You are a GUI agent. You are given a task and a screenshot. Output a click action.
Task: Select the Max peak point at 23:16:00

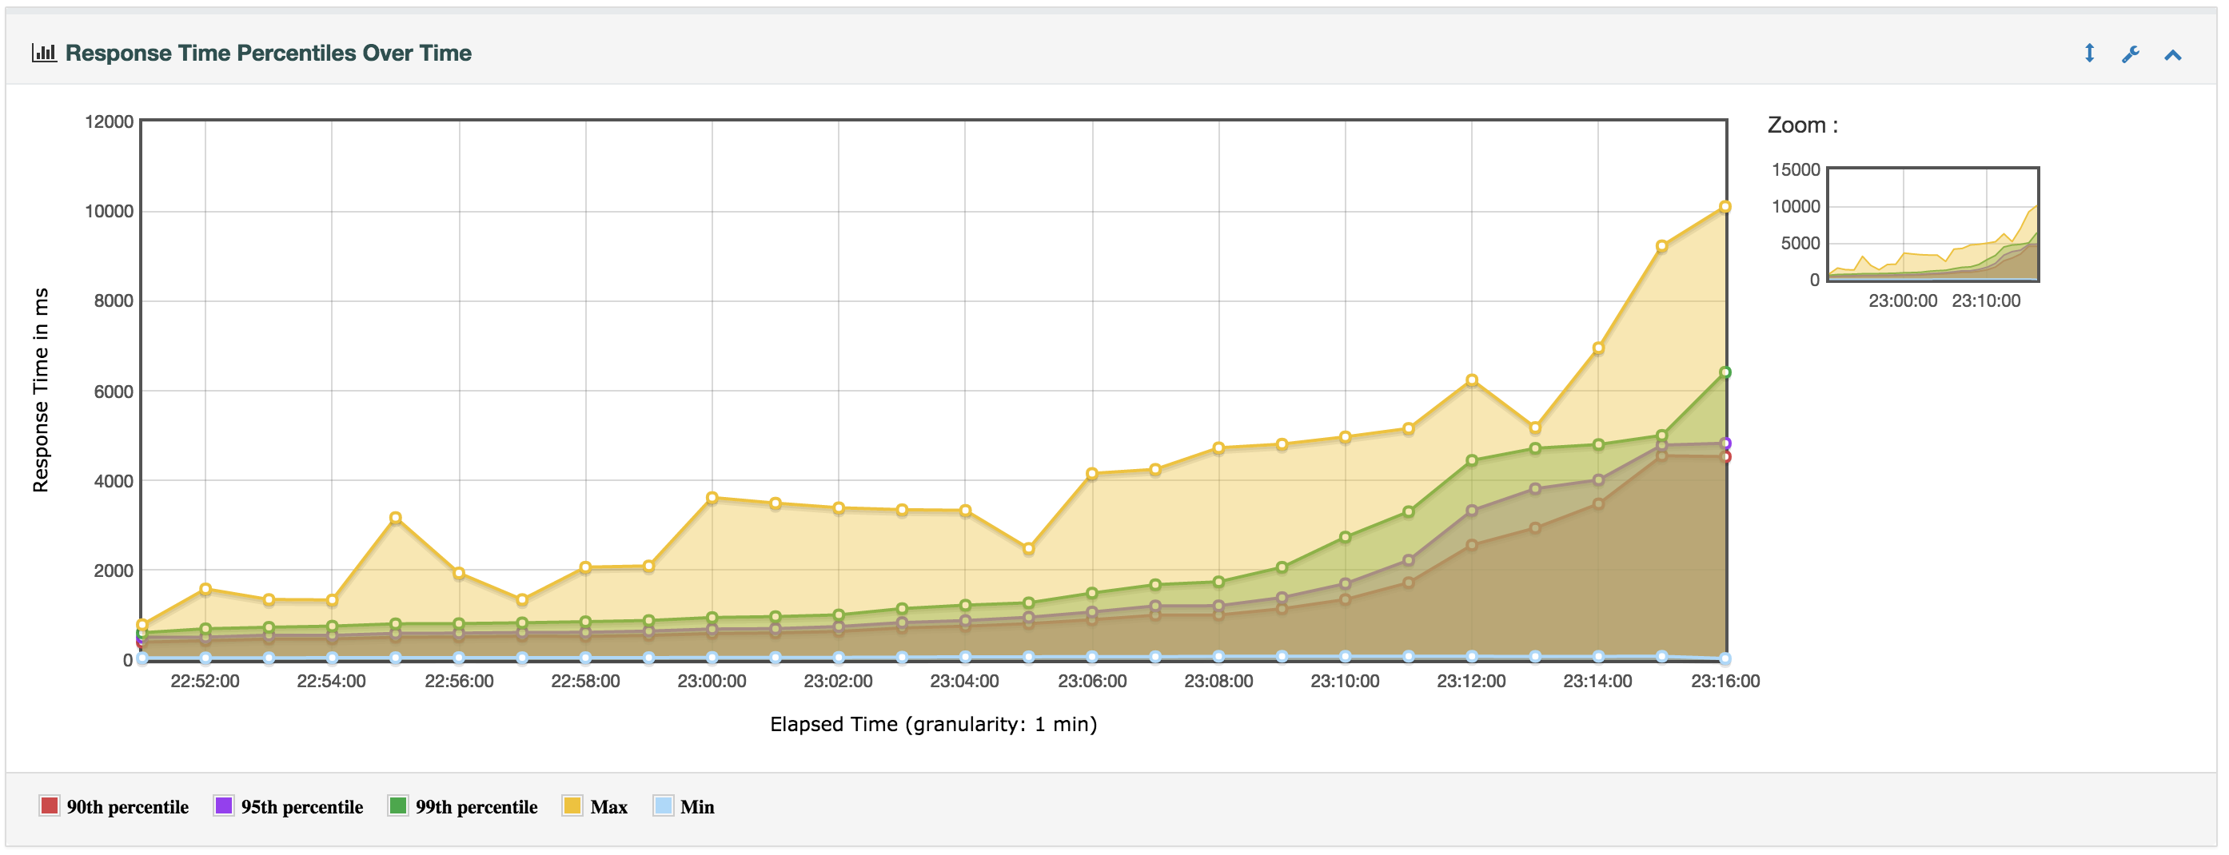pyautogui.click(x=1725, y=207)
